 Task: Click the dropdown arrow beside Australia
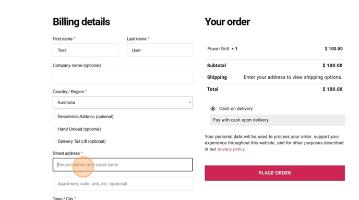[189, 103]
